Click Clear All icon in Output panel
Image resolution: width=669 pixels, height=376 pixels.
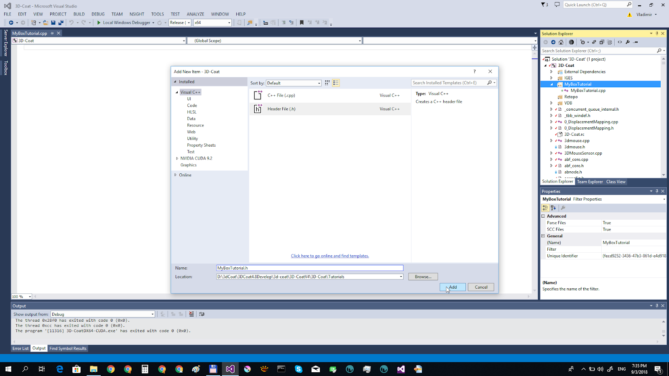tap(192, 314)
